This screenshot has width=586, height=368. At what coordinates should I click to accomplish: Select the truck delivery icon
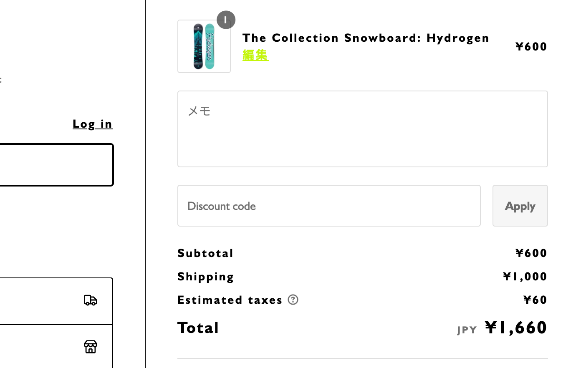tap(91, 300)
